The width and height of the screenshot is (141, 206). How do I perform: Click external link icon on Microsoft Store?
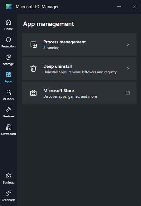coord(128,93)
